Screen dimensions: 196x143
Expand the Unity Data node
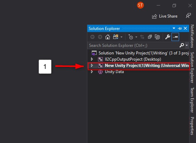(x=92, y=72)
